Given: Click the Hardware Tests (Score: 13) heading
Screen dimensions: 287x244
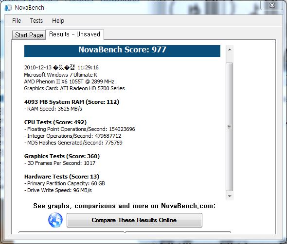Looking at the screenshot, I should click(62, 177).
